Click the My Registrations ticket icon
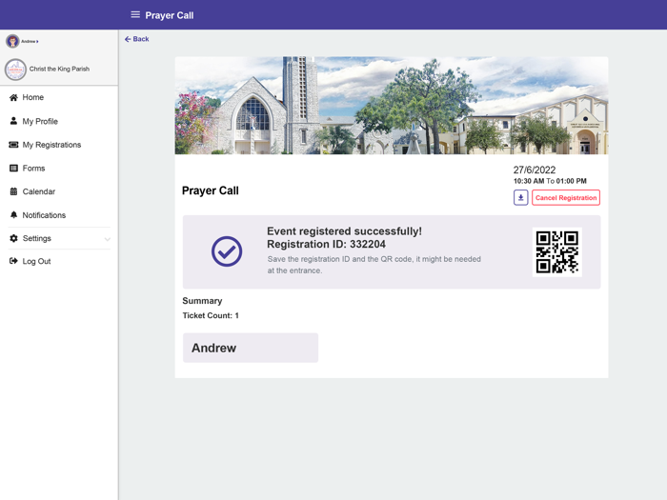Screen dimensions: 667x500 (13, 145)
